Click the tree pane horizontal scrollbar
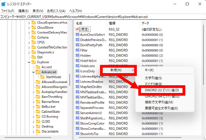206x140 pixels. tap(28, 137)
